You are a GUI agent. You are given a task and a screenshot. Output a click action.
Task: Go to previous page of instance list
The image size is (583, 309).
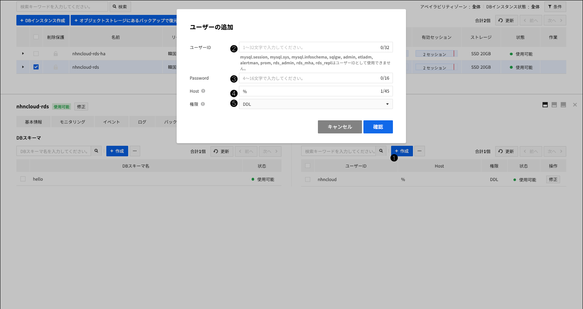[x=531, y=20]
